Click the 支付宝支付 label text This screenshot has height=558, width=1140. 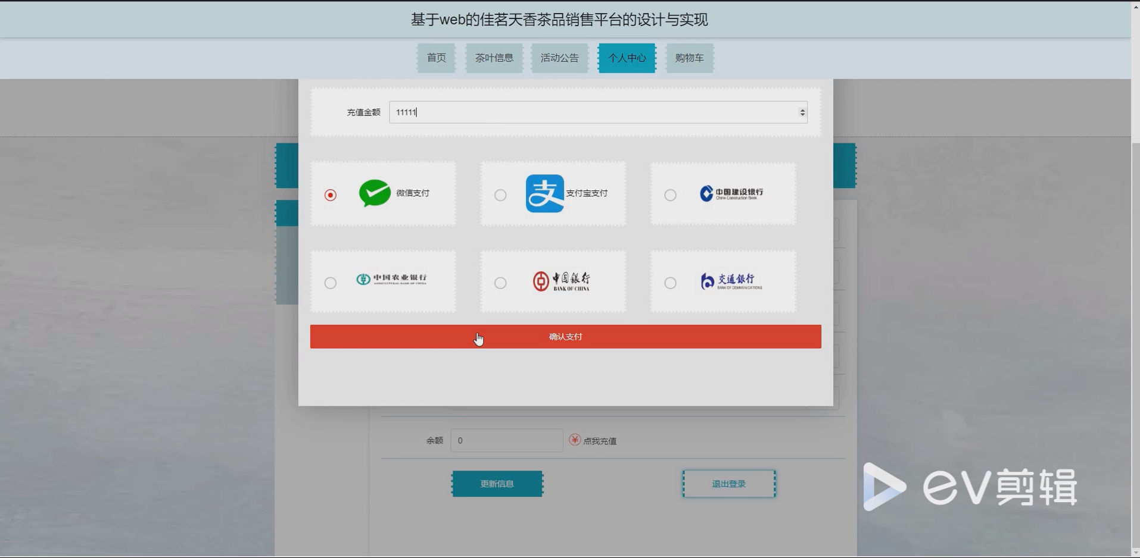[x=587, y=193]
